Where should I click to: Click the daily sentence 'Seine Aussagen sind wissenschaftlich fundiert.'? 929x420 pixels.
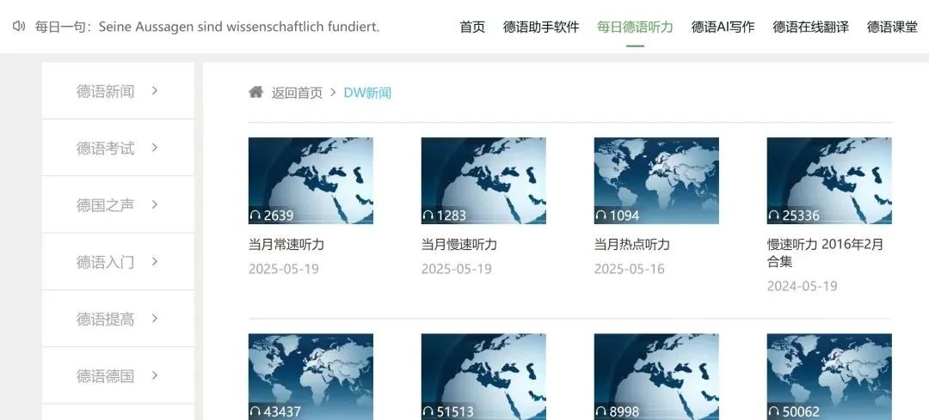pos(239,27)
